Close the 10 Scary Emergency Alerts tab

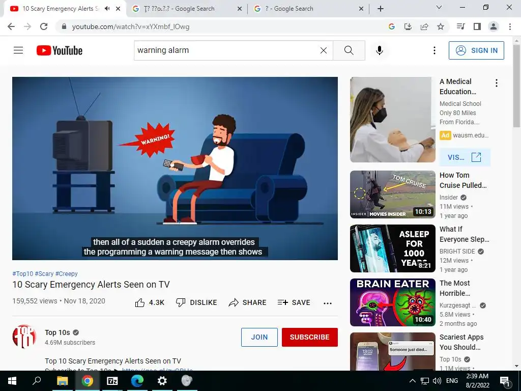tap(118, 9)
